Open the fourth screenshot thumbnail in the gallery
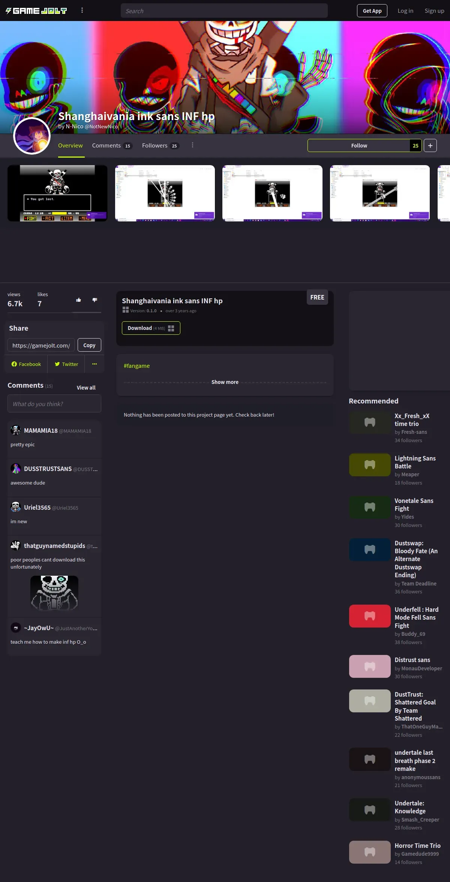 (380, 193)
